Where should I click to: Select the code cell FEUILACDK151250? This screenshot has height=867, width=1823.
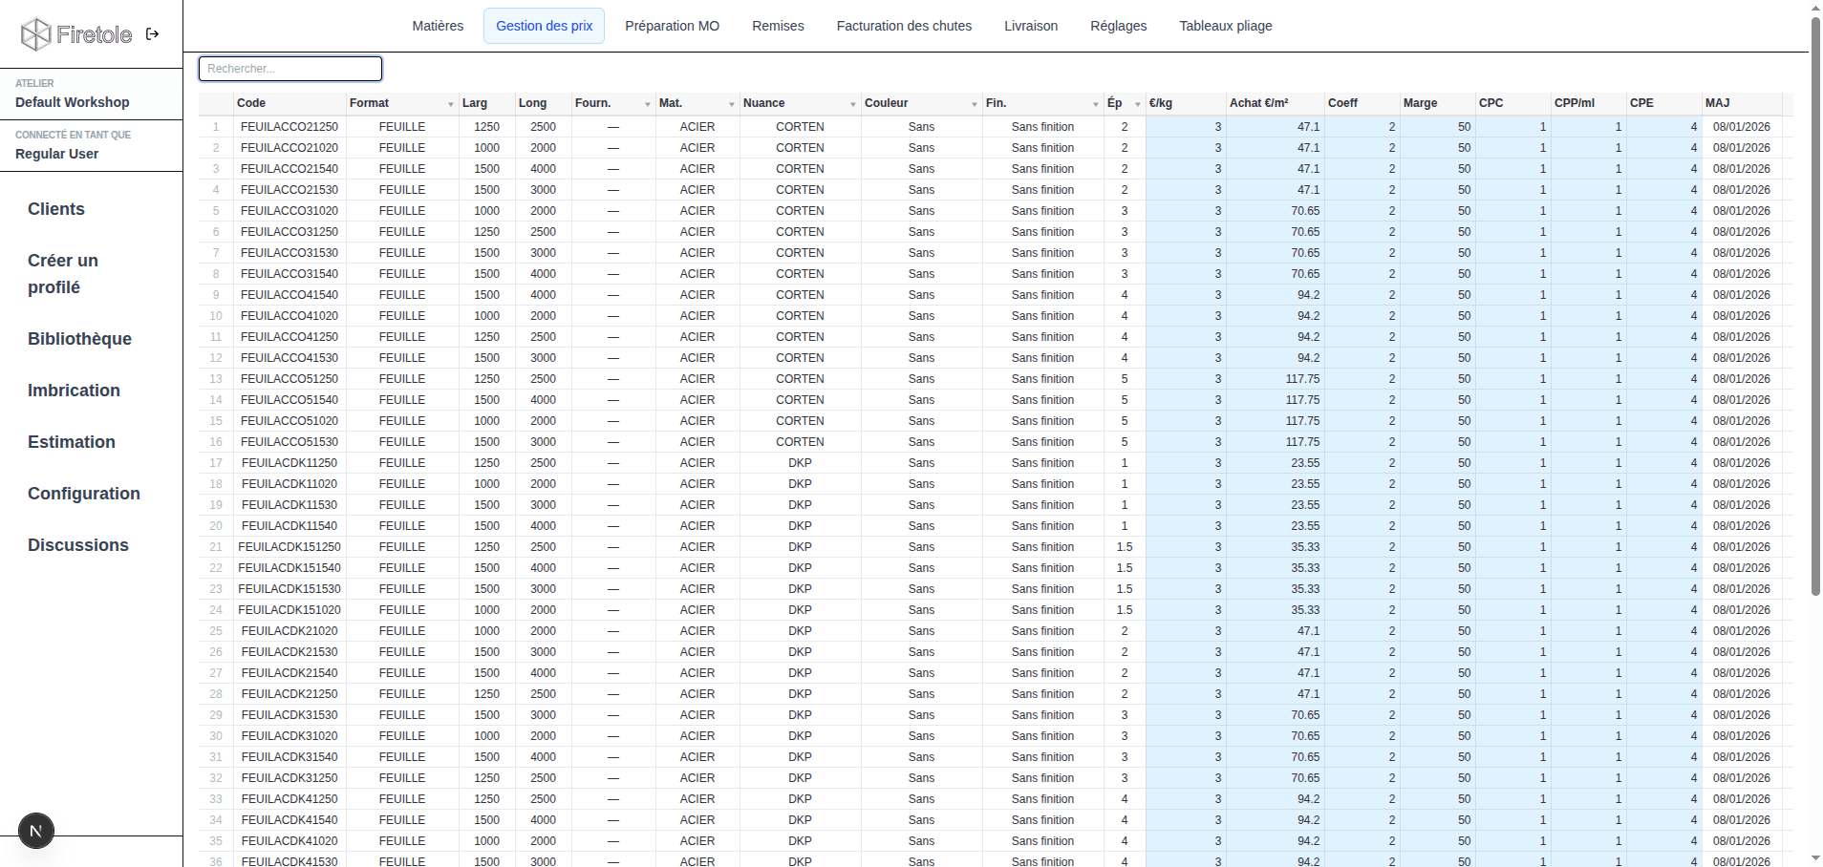pos(290,547)
